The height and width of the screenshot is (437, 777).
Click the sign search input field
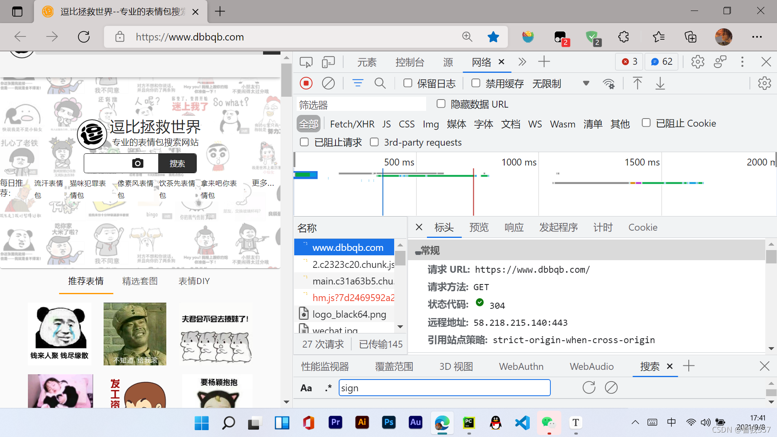pos(444,388)
